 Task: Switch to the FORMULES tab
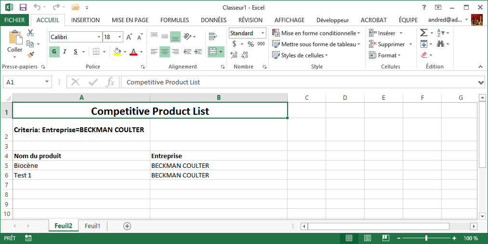tap(174, 20)
